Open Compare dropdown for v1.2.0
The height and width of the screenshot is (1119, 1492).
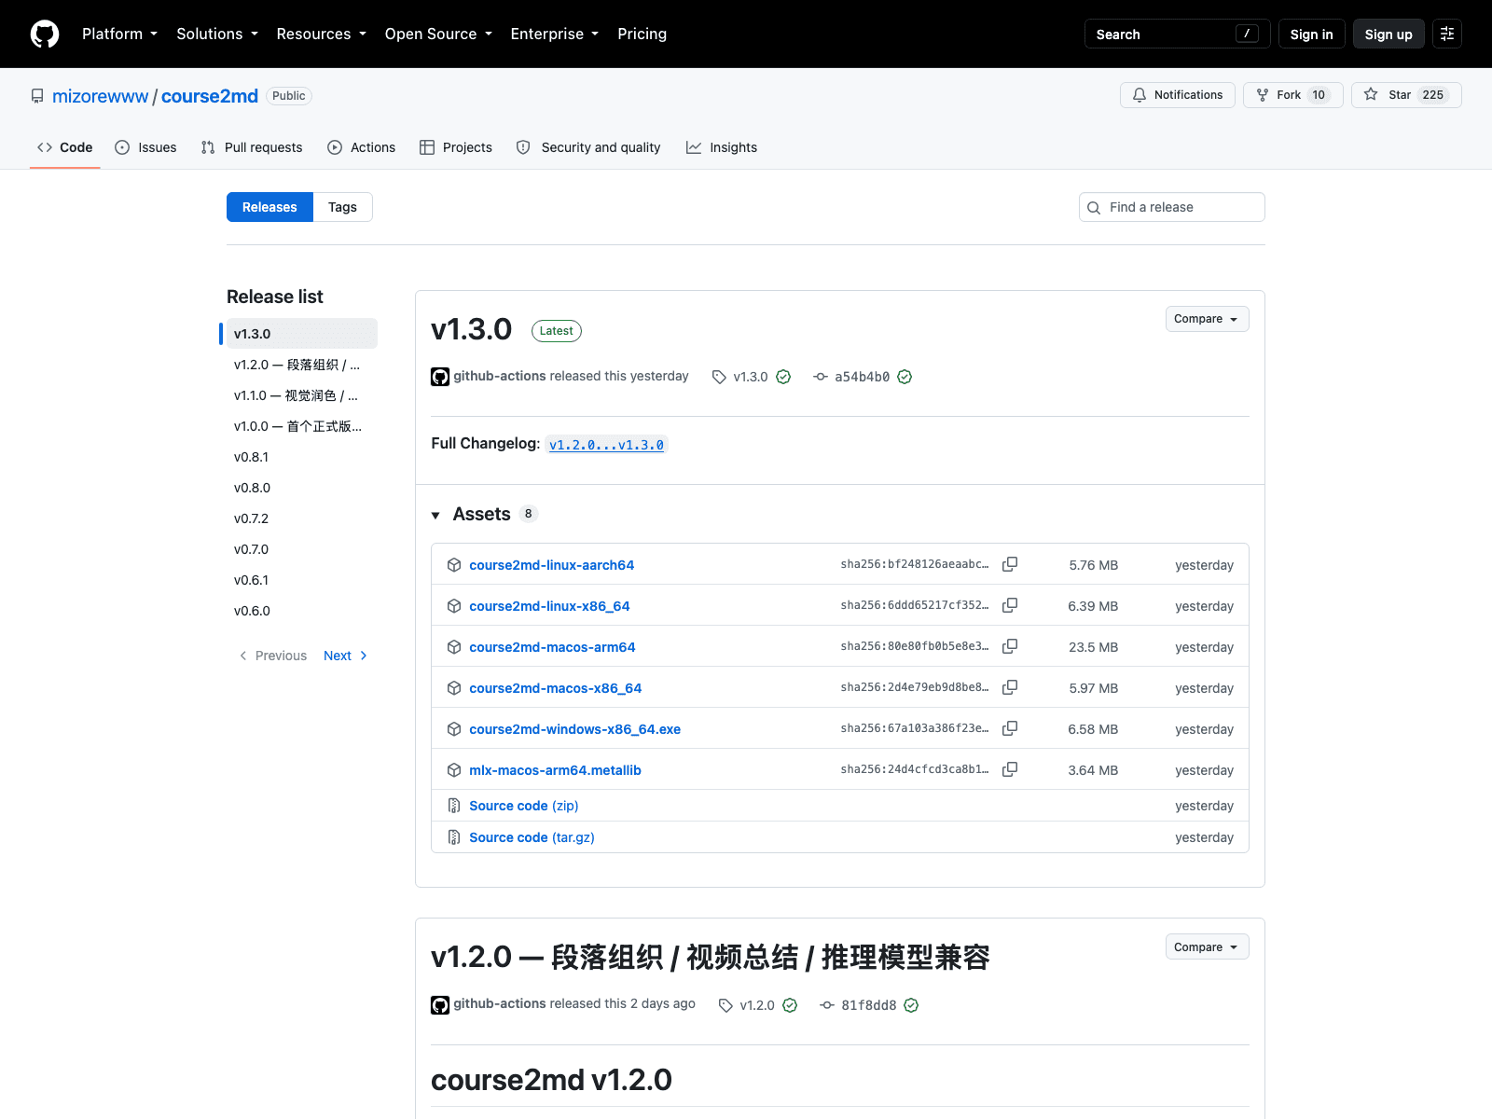pyautogui.click(x=1207, y=947)
